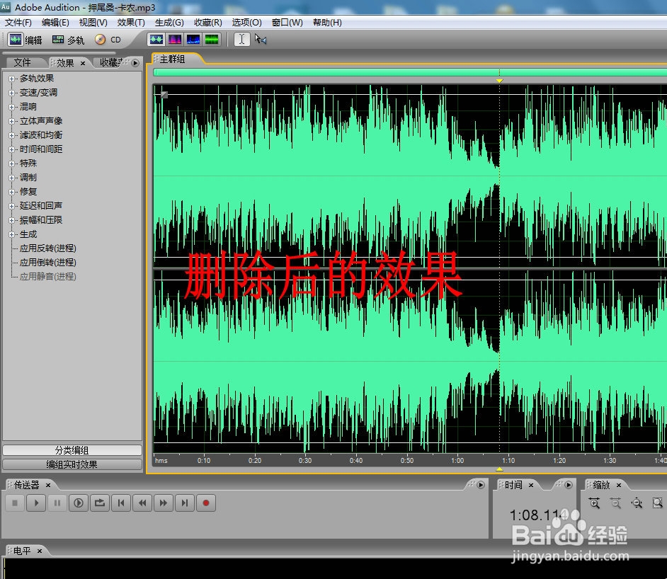Click the 编组实时效果 button
Screen dimensions: 667x579
point(72,464)
